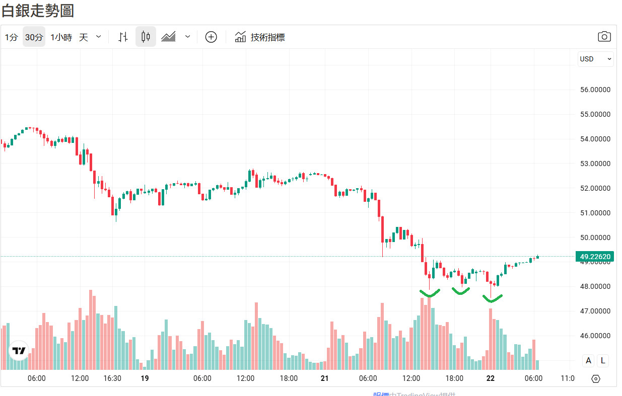The image size is (622, 396).
Task: Expand the timeframe dropdown next to 天
Action: tap(99, 37)
